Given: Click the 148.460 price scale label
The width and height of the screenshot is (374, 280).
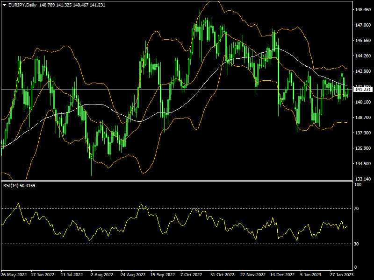Looking at the screenshot, I should tap(363, 10).
